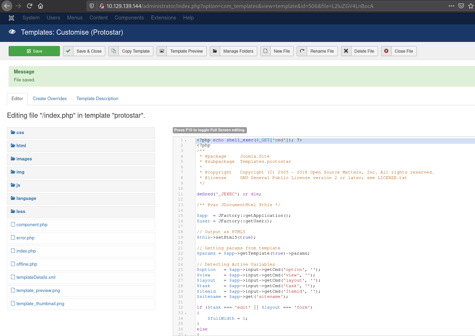Go back with browser back arrow
Screen dimensions: 475x336
click(7, 6)
